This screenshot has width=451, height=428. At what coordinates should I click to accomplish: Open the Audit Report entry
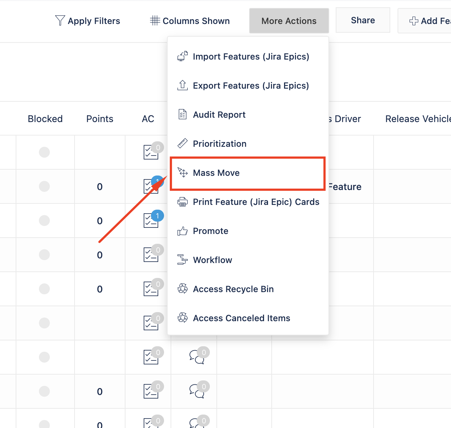(x=248, y=115)
